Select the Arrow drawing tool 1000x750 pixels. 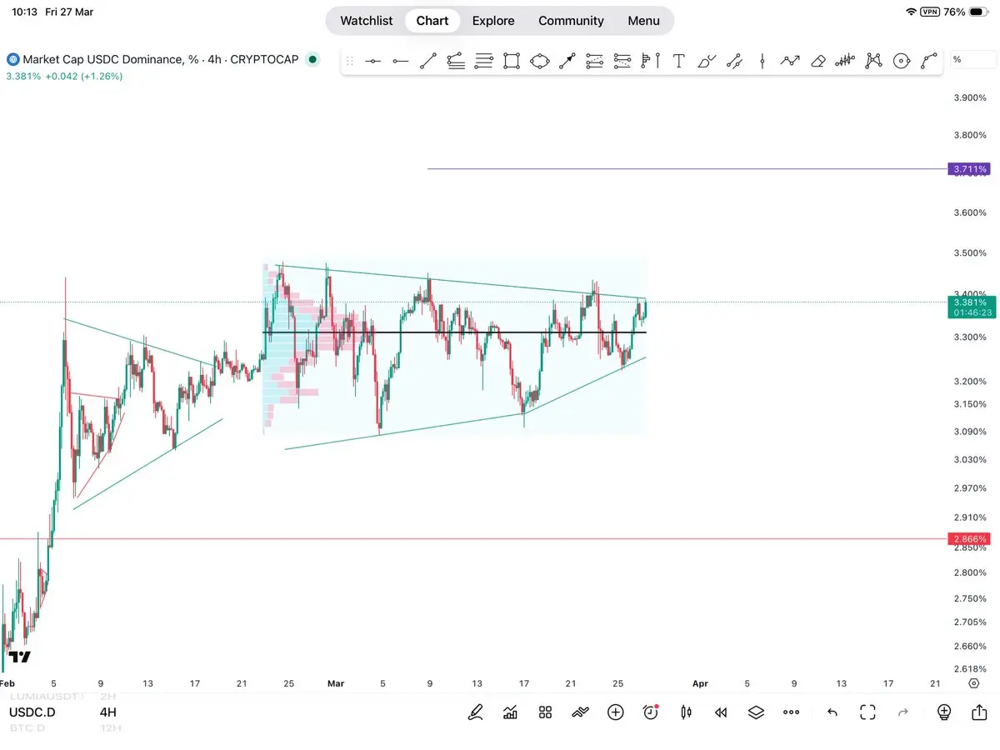click(x=567, y=61)
